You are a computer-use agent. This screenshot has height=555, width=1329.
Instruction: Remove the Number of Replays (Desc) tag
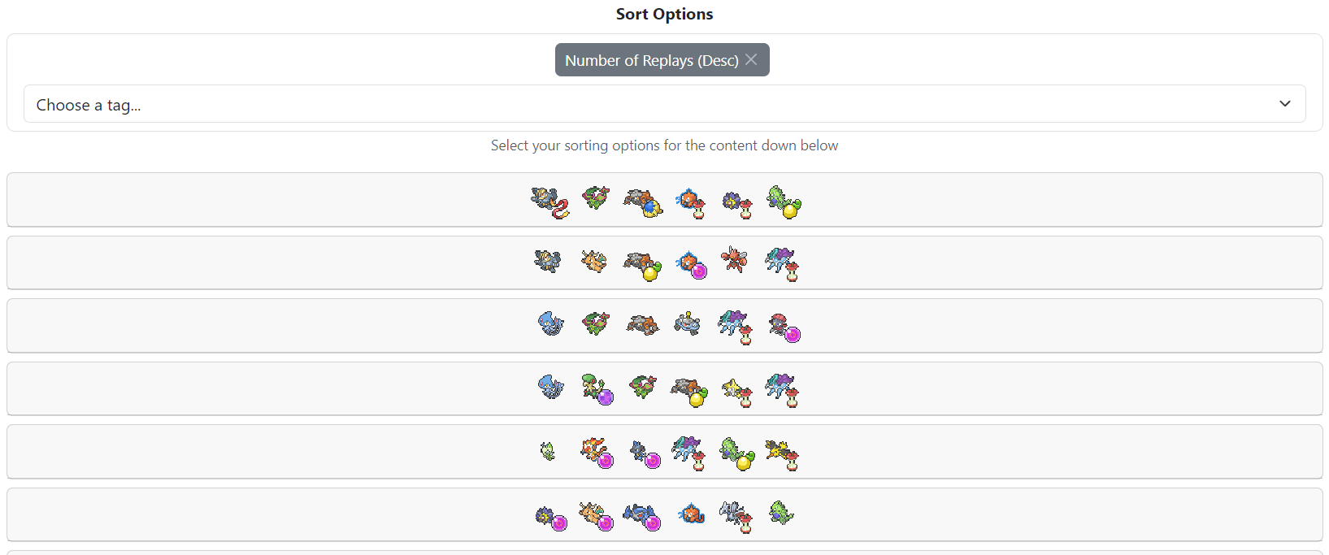[x=751, y=59]
